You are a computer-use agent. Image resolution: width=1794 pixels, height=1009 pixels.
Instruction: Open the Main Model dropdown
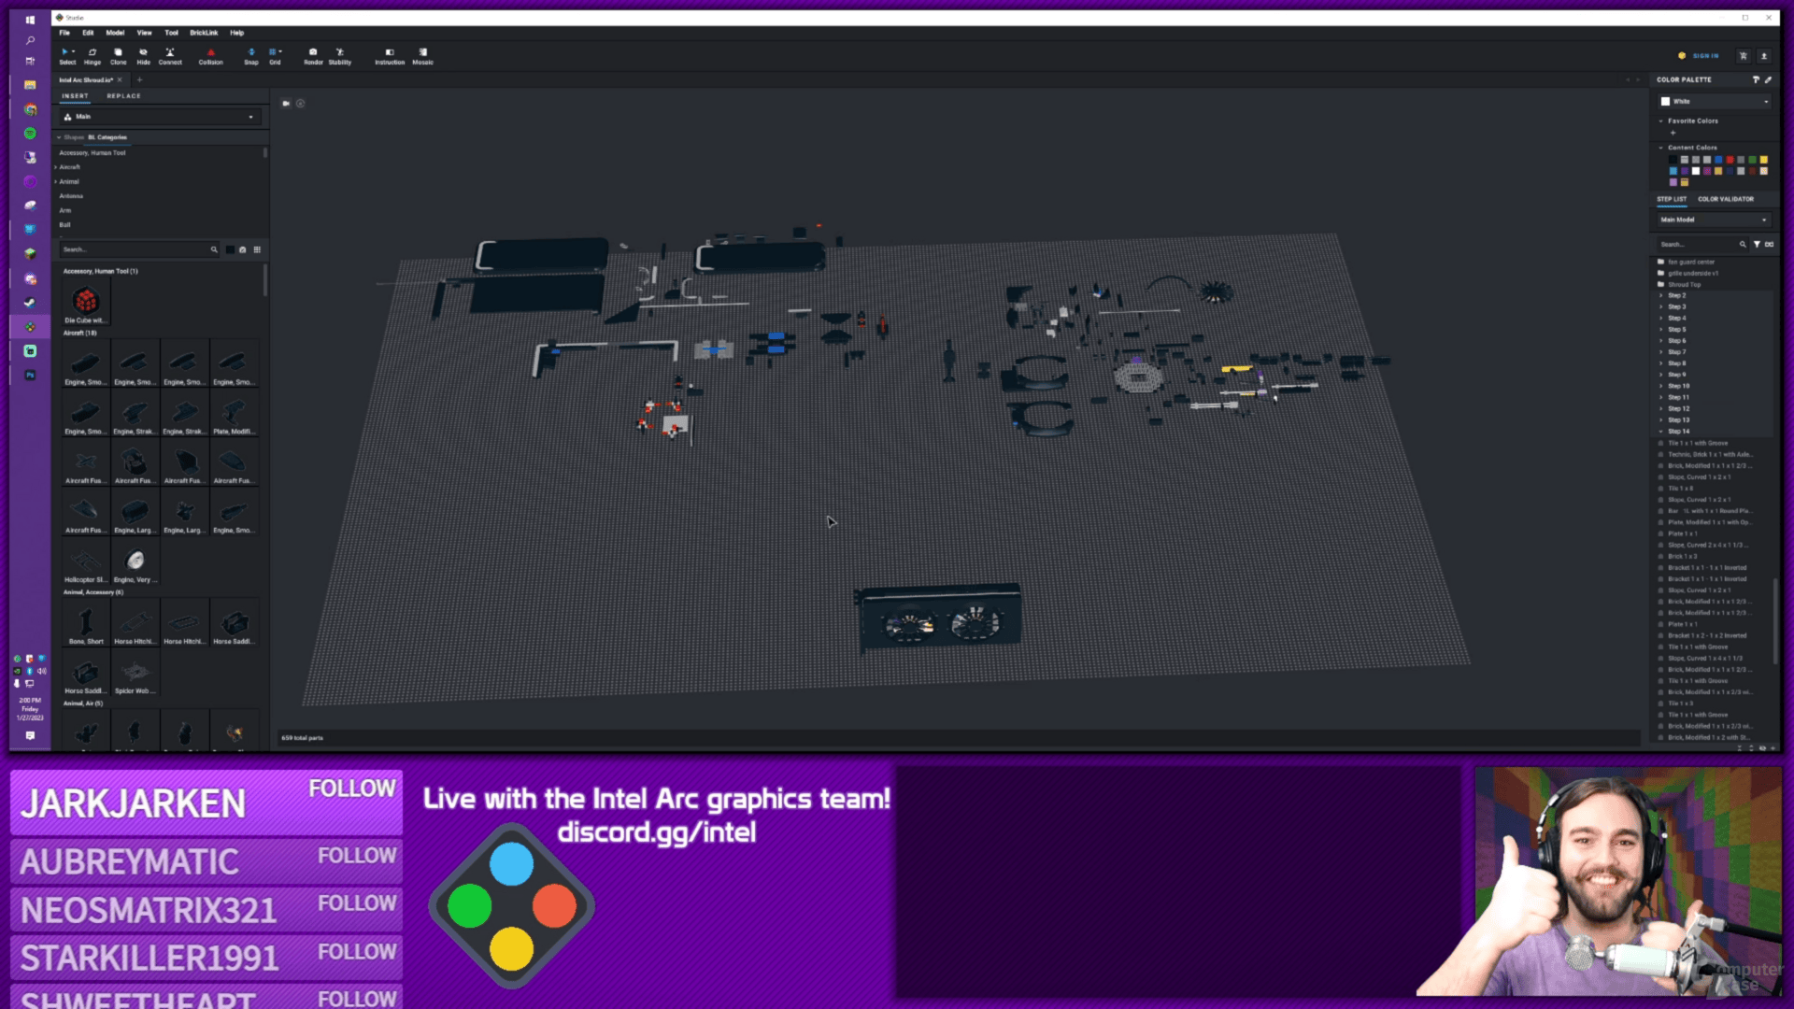coord(1715,220)
